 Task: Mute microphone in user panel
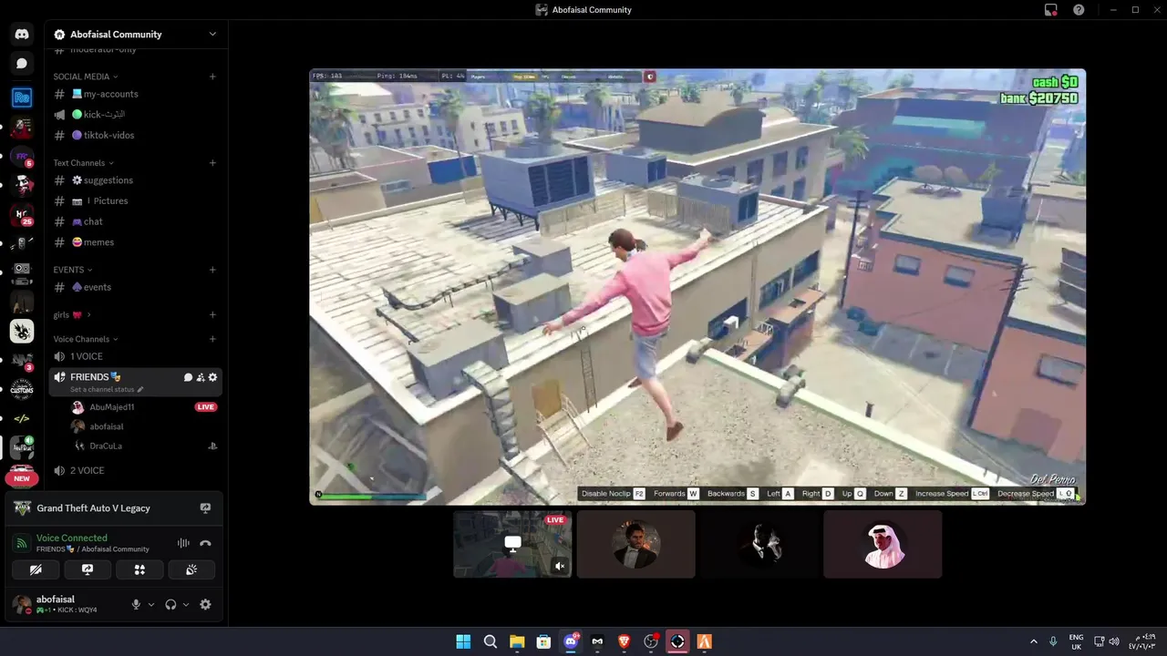136,604
